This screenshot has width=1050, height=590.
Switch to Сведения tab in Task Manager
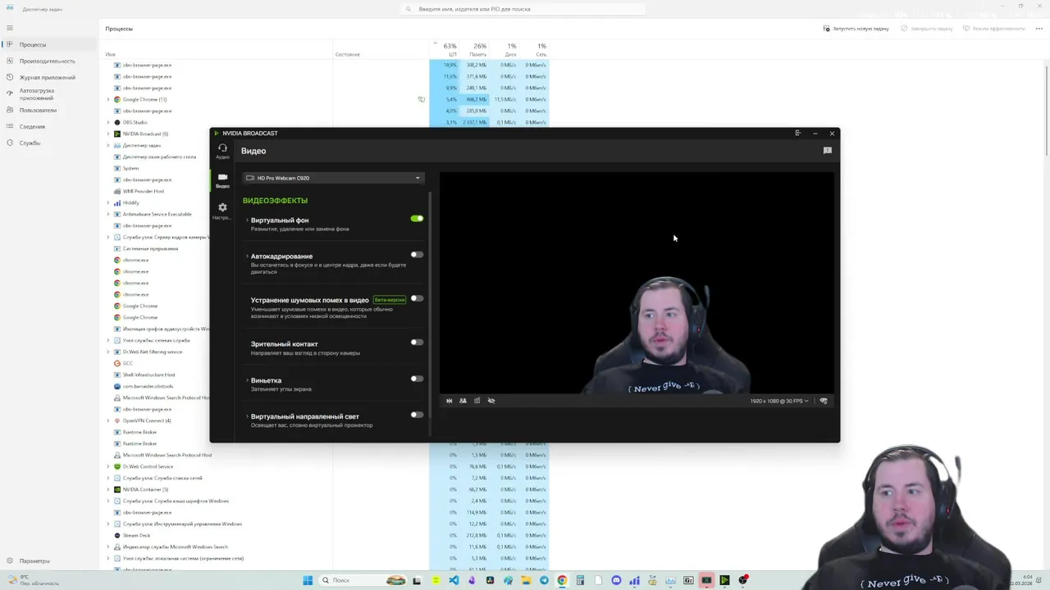pos(49,126)
